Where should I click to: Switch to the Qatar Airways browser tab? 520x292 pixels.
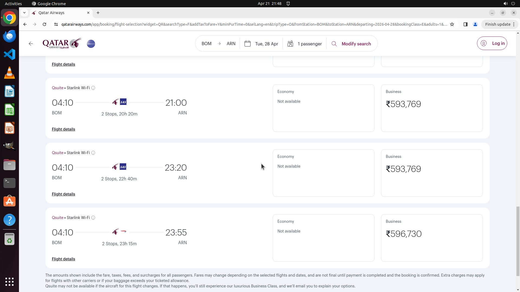click(61, 13)
